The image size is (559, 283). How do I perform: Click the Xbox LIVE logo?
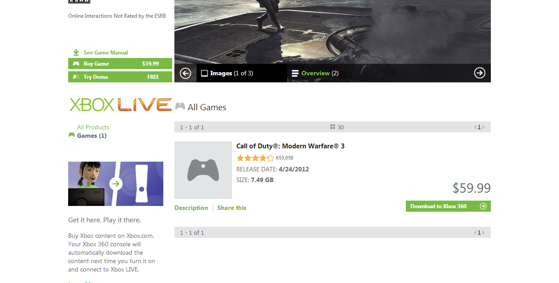pyautogui.click(x=120, y=105)
